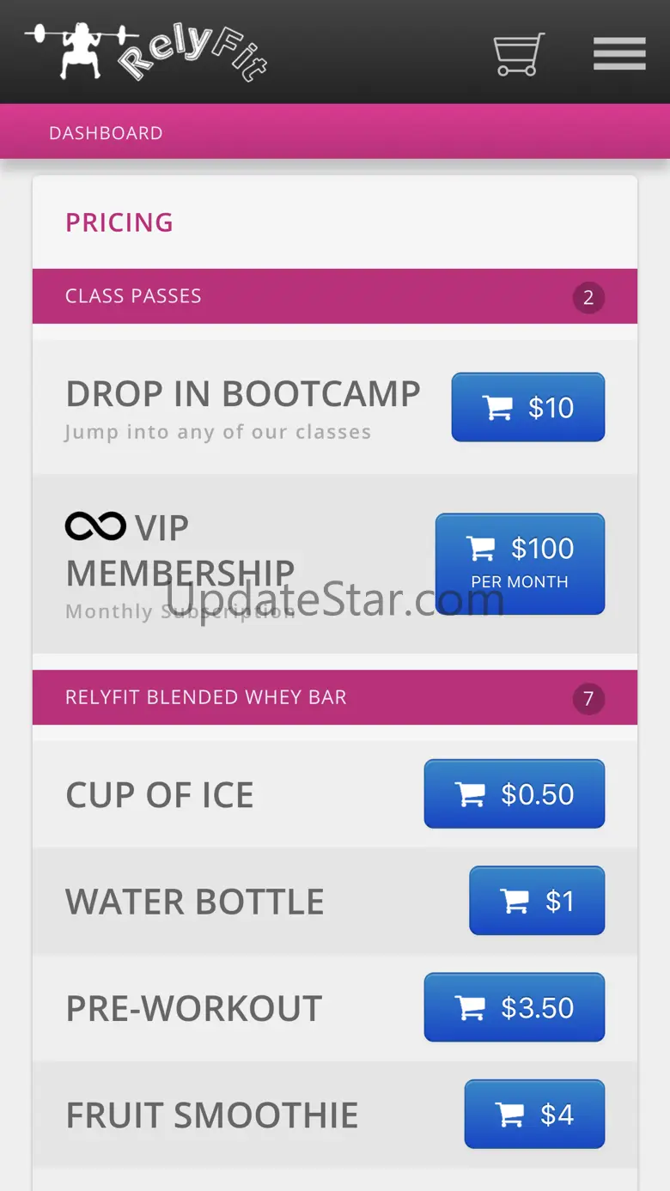
Task: Open the Pre-Workout item title
Action: [x=194, y=1008]
